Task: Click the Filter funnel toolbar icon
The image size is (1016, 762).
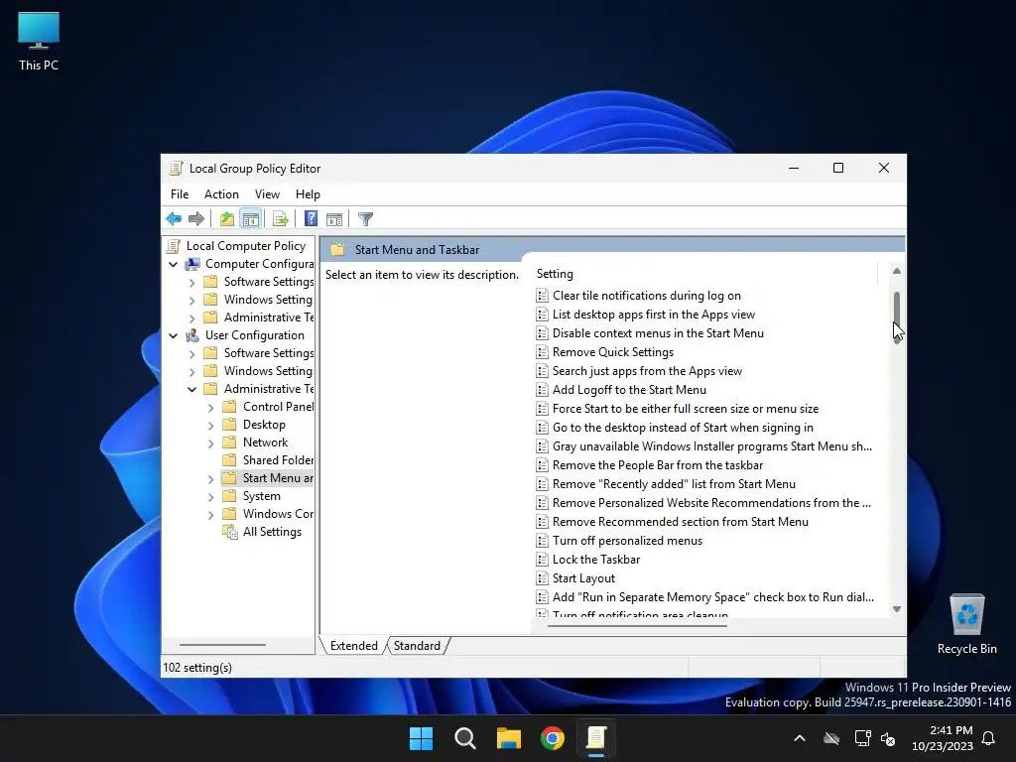Action: point(365,219)
